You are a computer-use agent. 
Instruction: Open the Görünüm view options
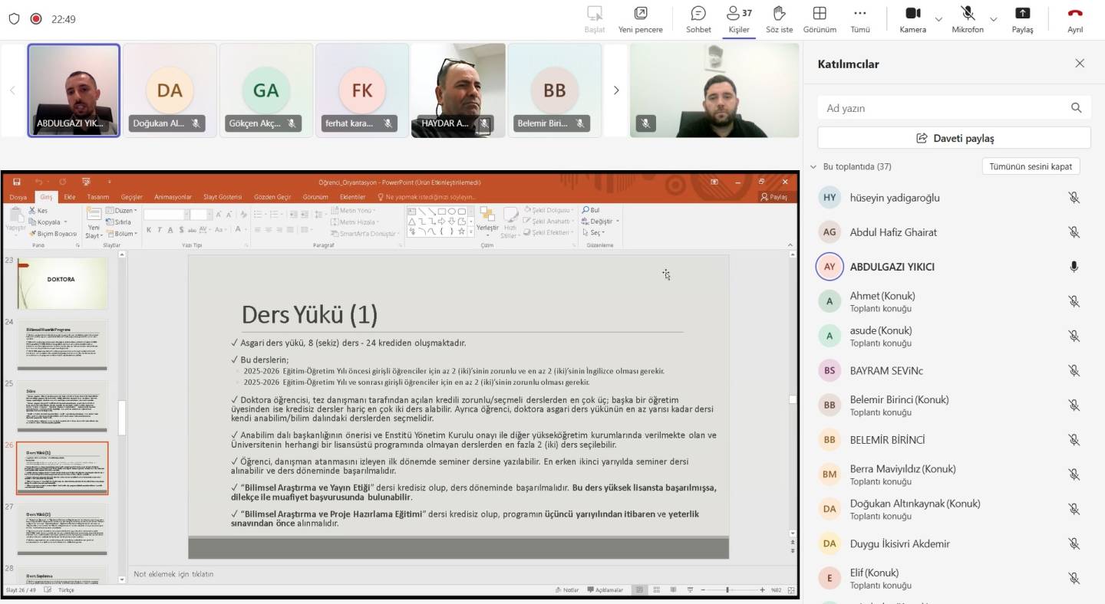coord(820,14)
